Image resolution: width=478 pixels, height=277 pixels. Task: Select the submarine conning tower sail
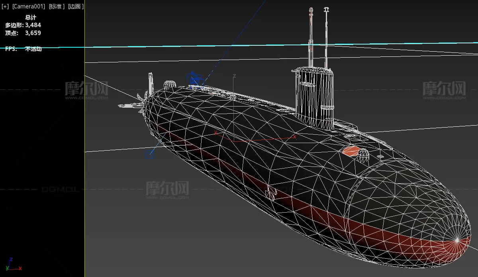pos(314,97)
